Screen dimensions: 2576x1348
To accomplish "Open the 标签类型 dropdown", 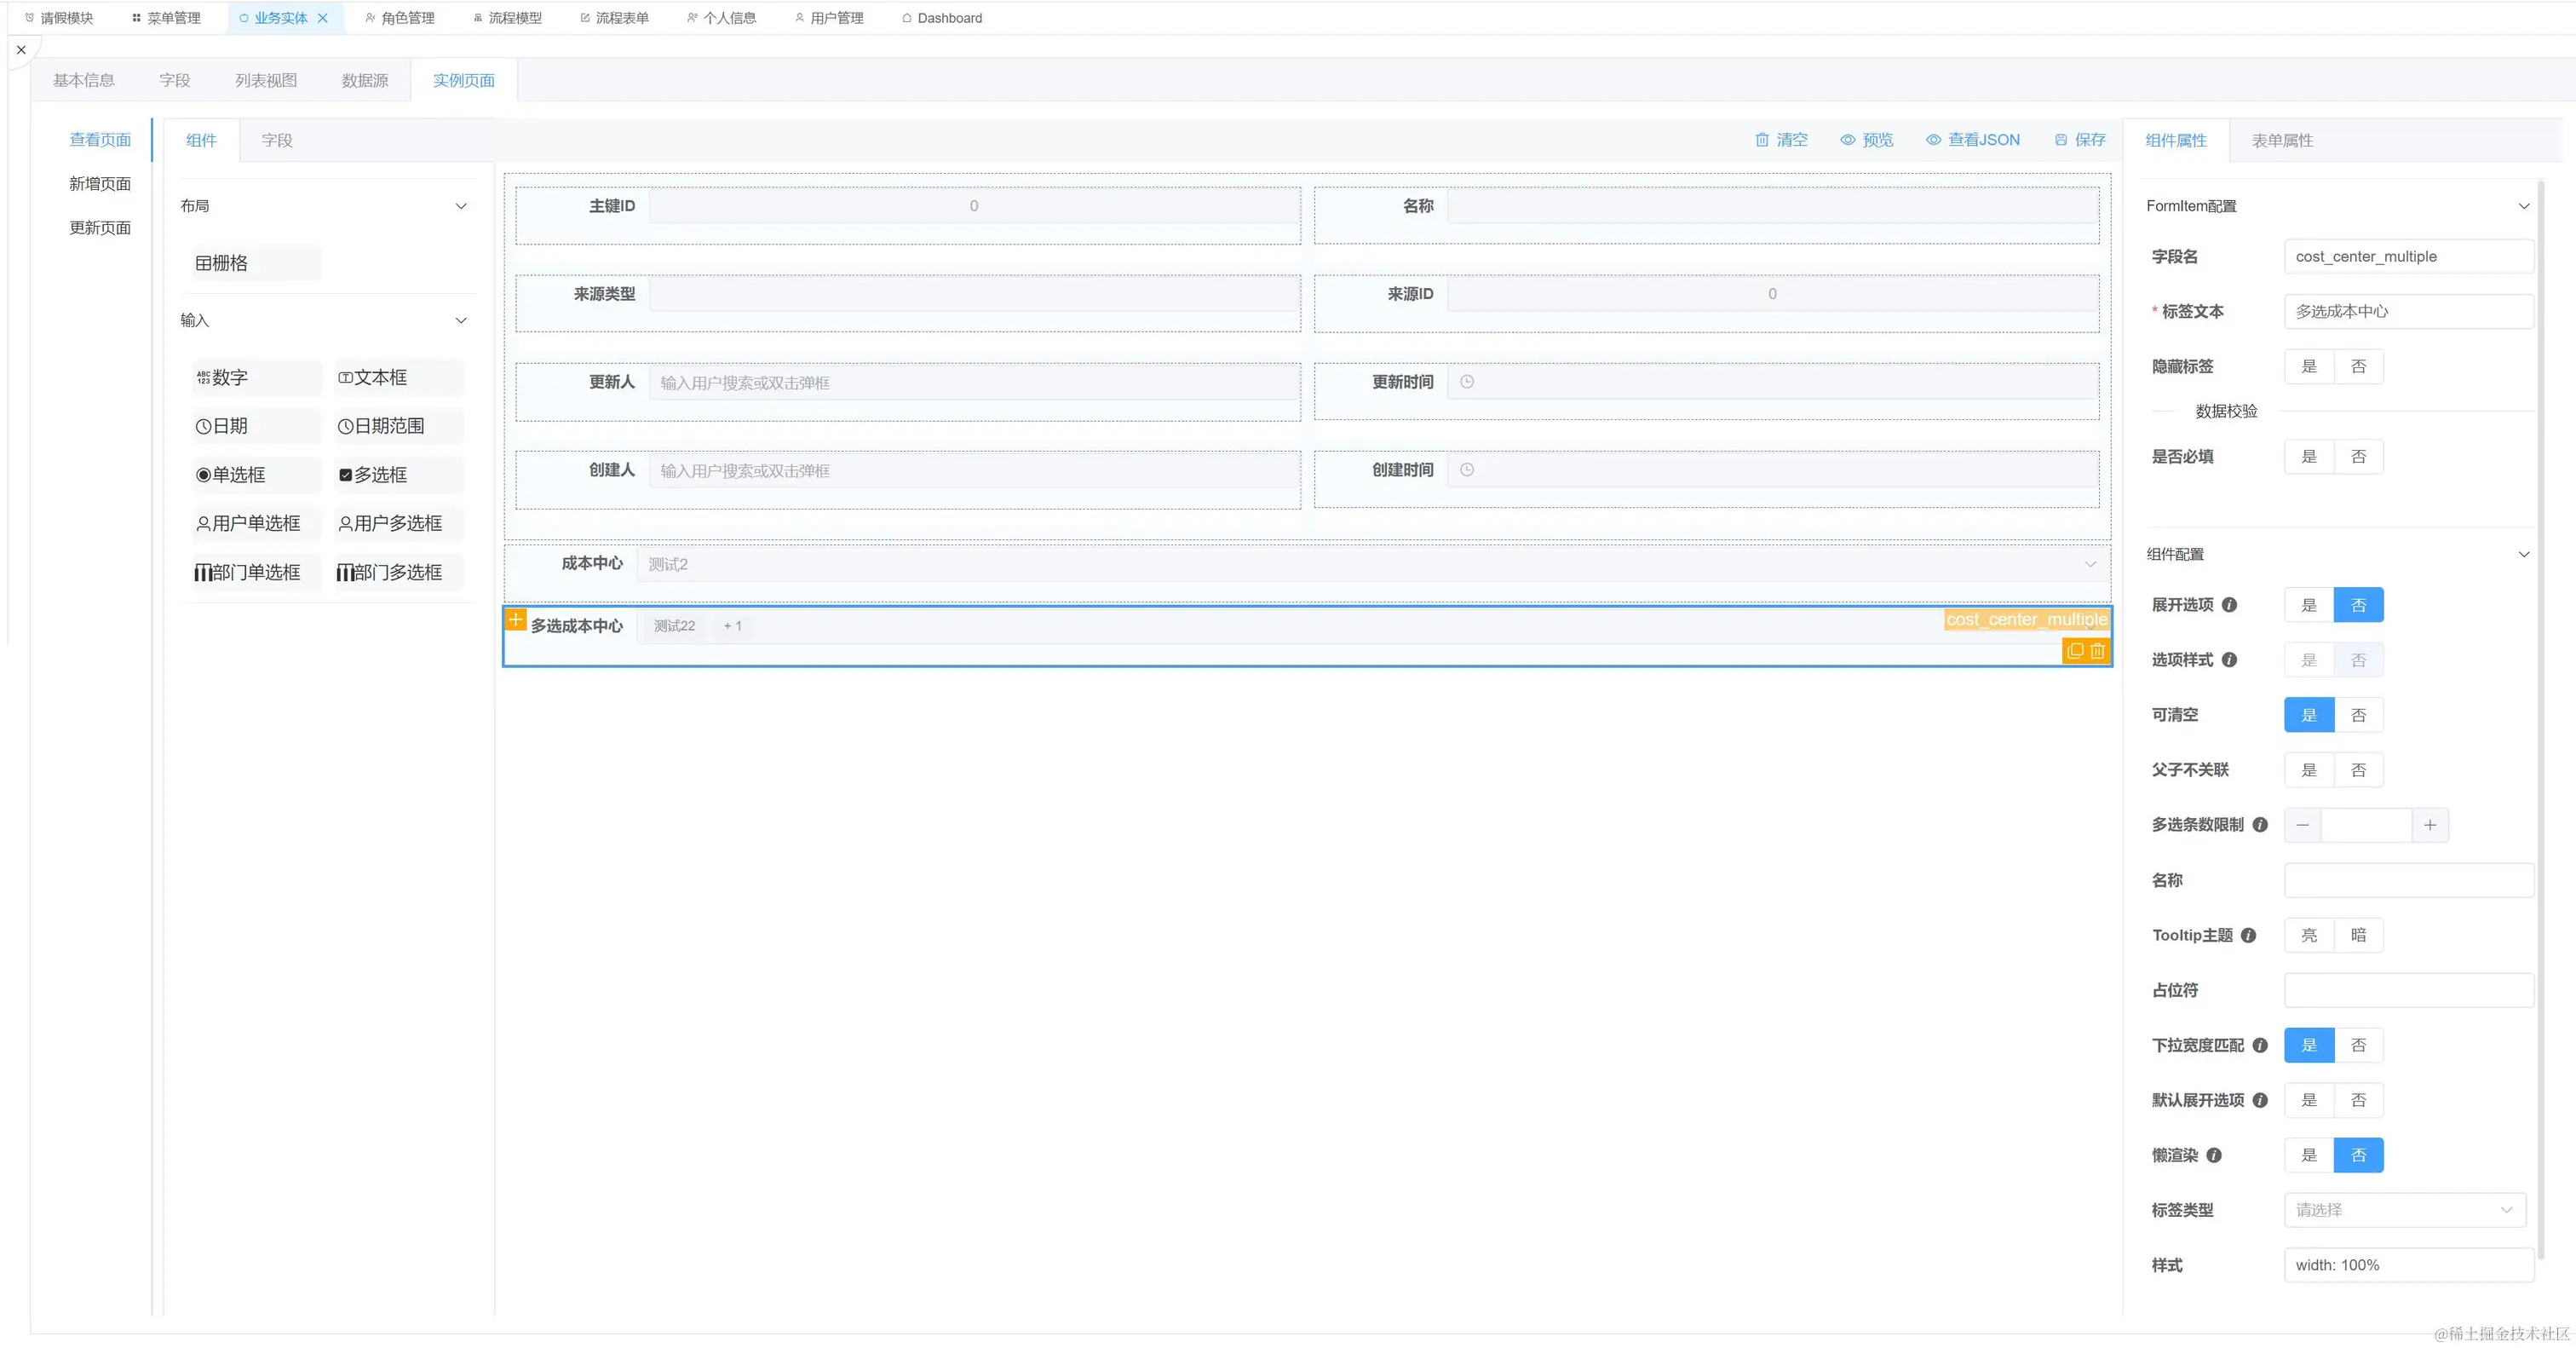I will 2404,1210.
